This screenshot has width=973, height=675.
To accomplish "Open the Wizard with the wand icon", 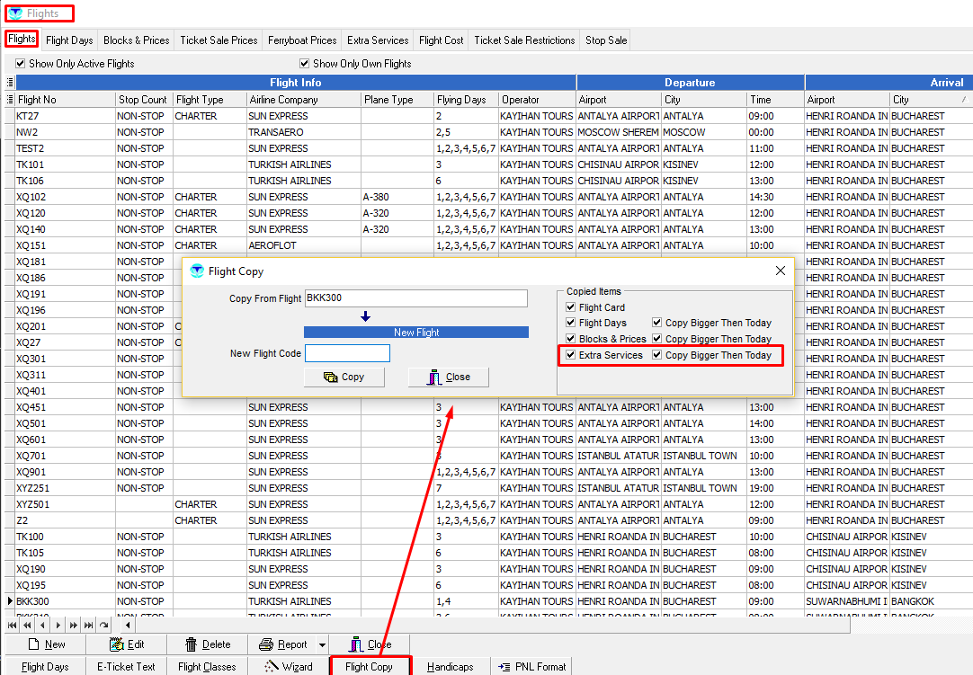I will [x=289, y=666].
